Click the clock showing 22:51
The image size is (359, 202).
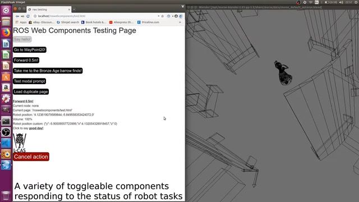(x=349, y=2)
